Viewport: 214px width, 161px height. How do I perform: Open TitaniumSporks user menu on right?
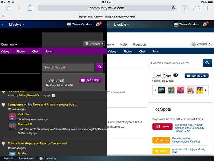(x=189, y=24)
